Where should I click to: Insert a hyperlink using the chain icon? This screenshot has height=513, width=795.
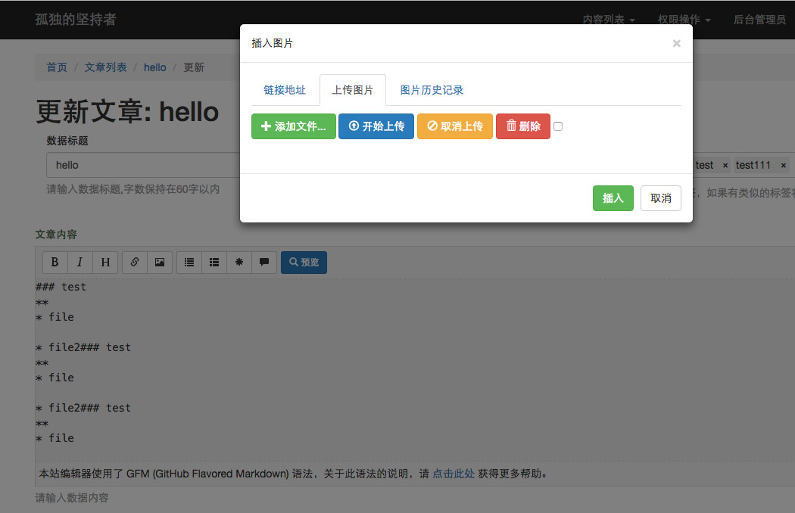point(134,262)
